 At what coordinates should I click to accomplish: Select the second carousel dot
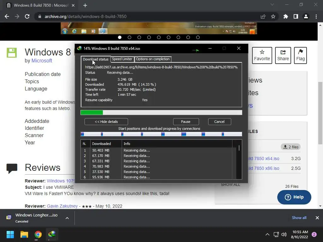(129, 37)
